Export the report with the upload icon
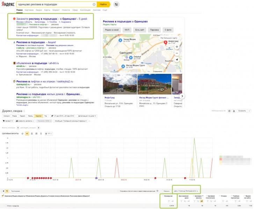The height and width of the screenshot is (209, 254). [x=234, y=111]
